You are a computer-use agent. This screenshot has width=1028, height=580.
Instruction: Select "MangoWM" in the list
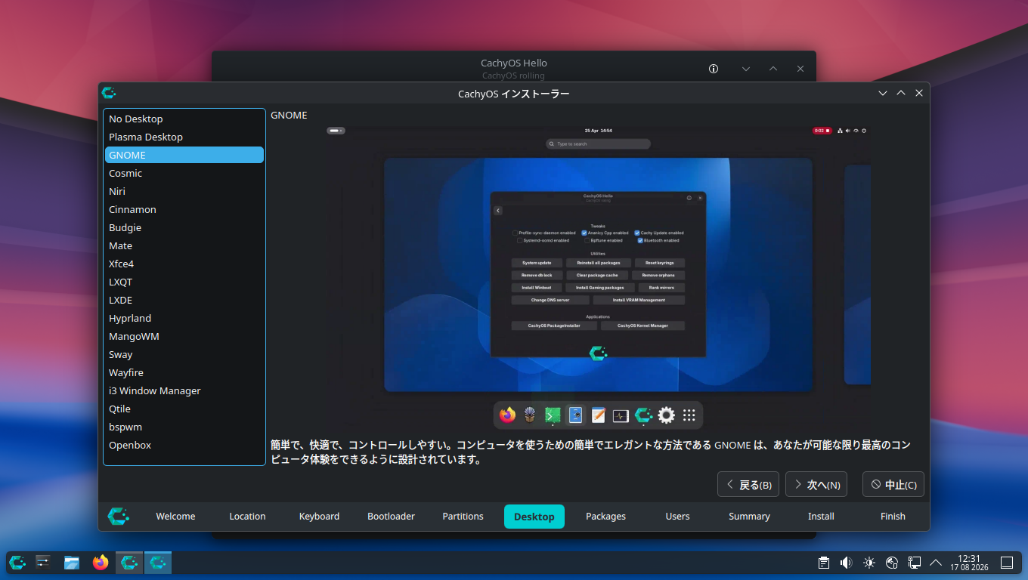184,336
